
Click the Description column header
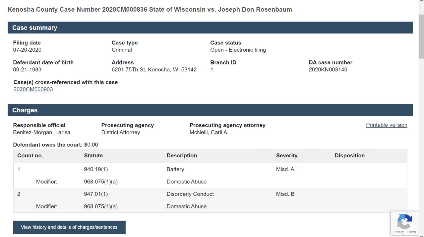[182, 156]
